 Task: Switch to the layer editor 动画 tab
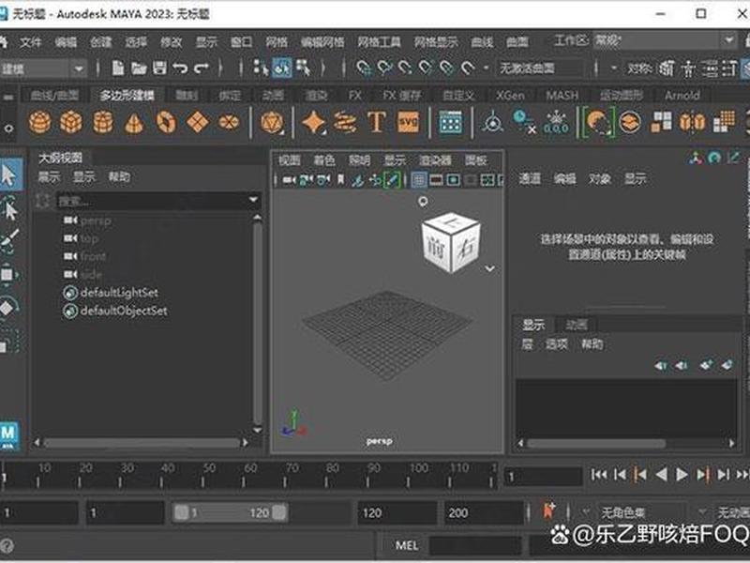[x=576, y=325]
